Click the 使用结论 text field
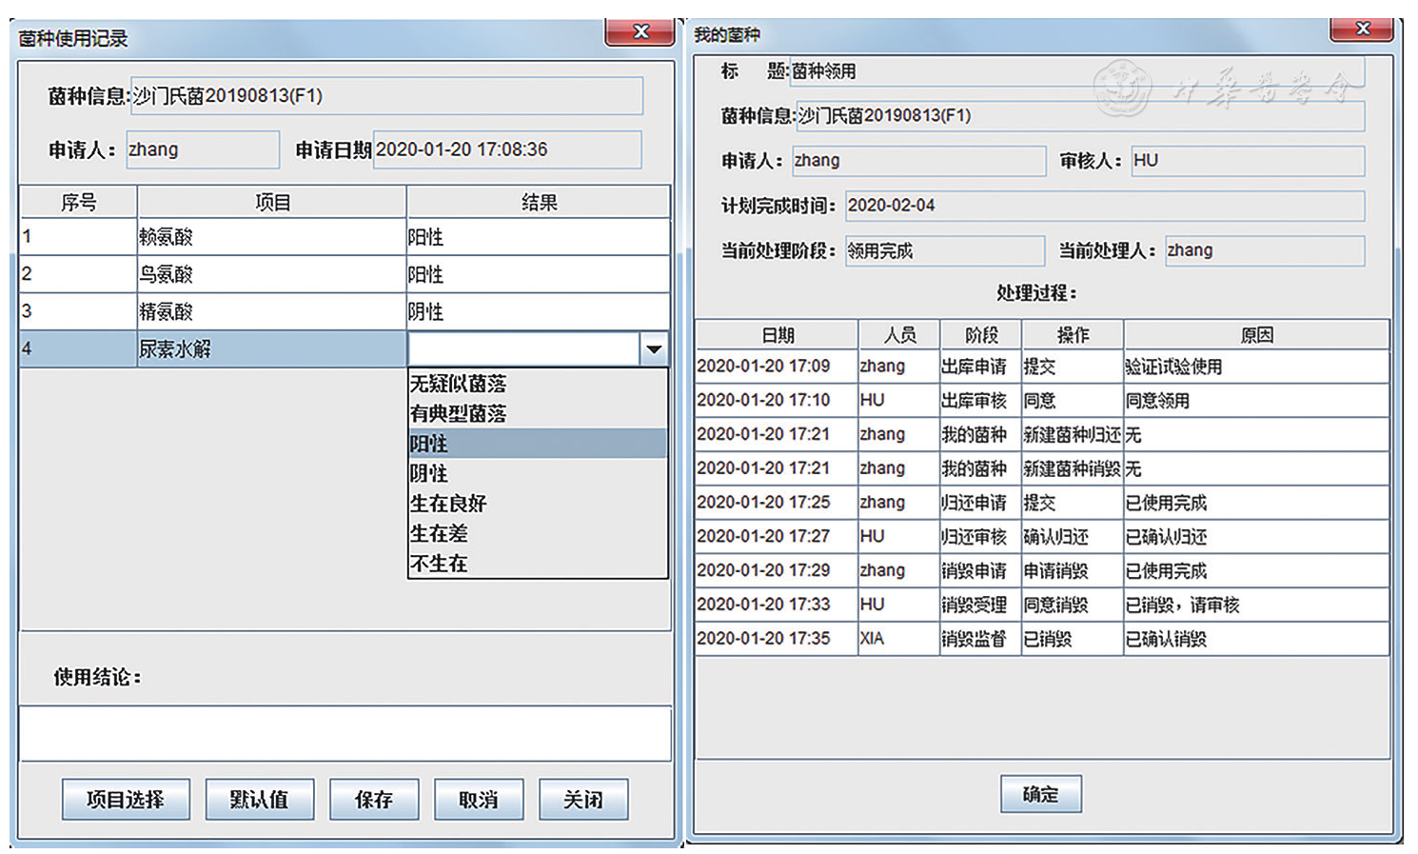This screenshot has height=854, width=1418. point(345,733)
